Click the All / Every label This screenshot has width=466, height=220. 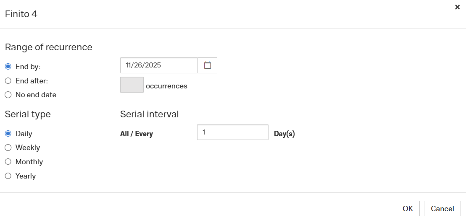click(x=137, y=134)
